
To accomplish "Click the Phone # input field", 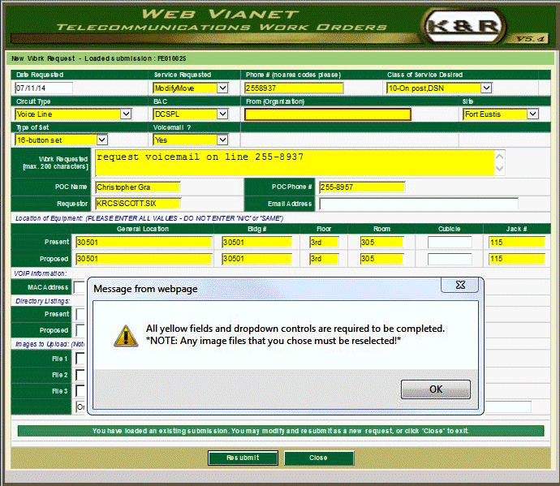I will click(x=294, y=88).
